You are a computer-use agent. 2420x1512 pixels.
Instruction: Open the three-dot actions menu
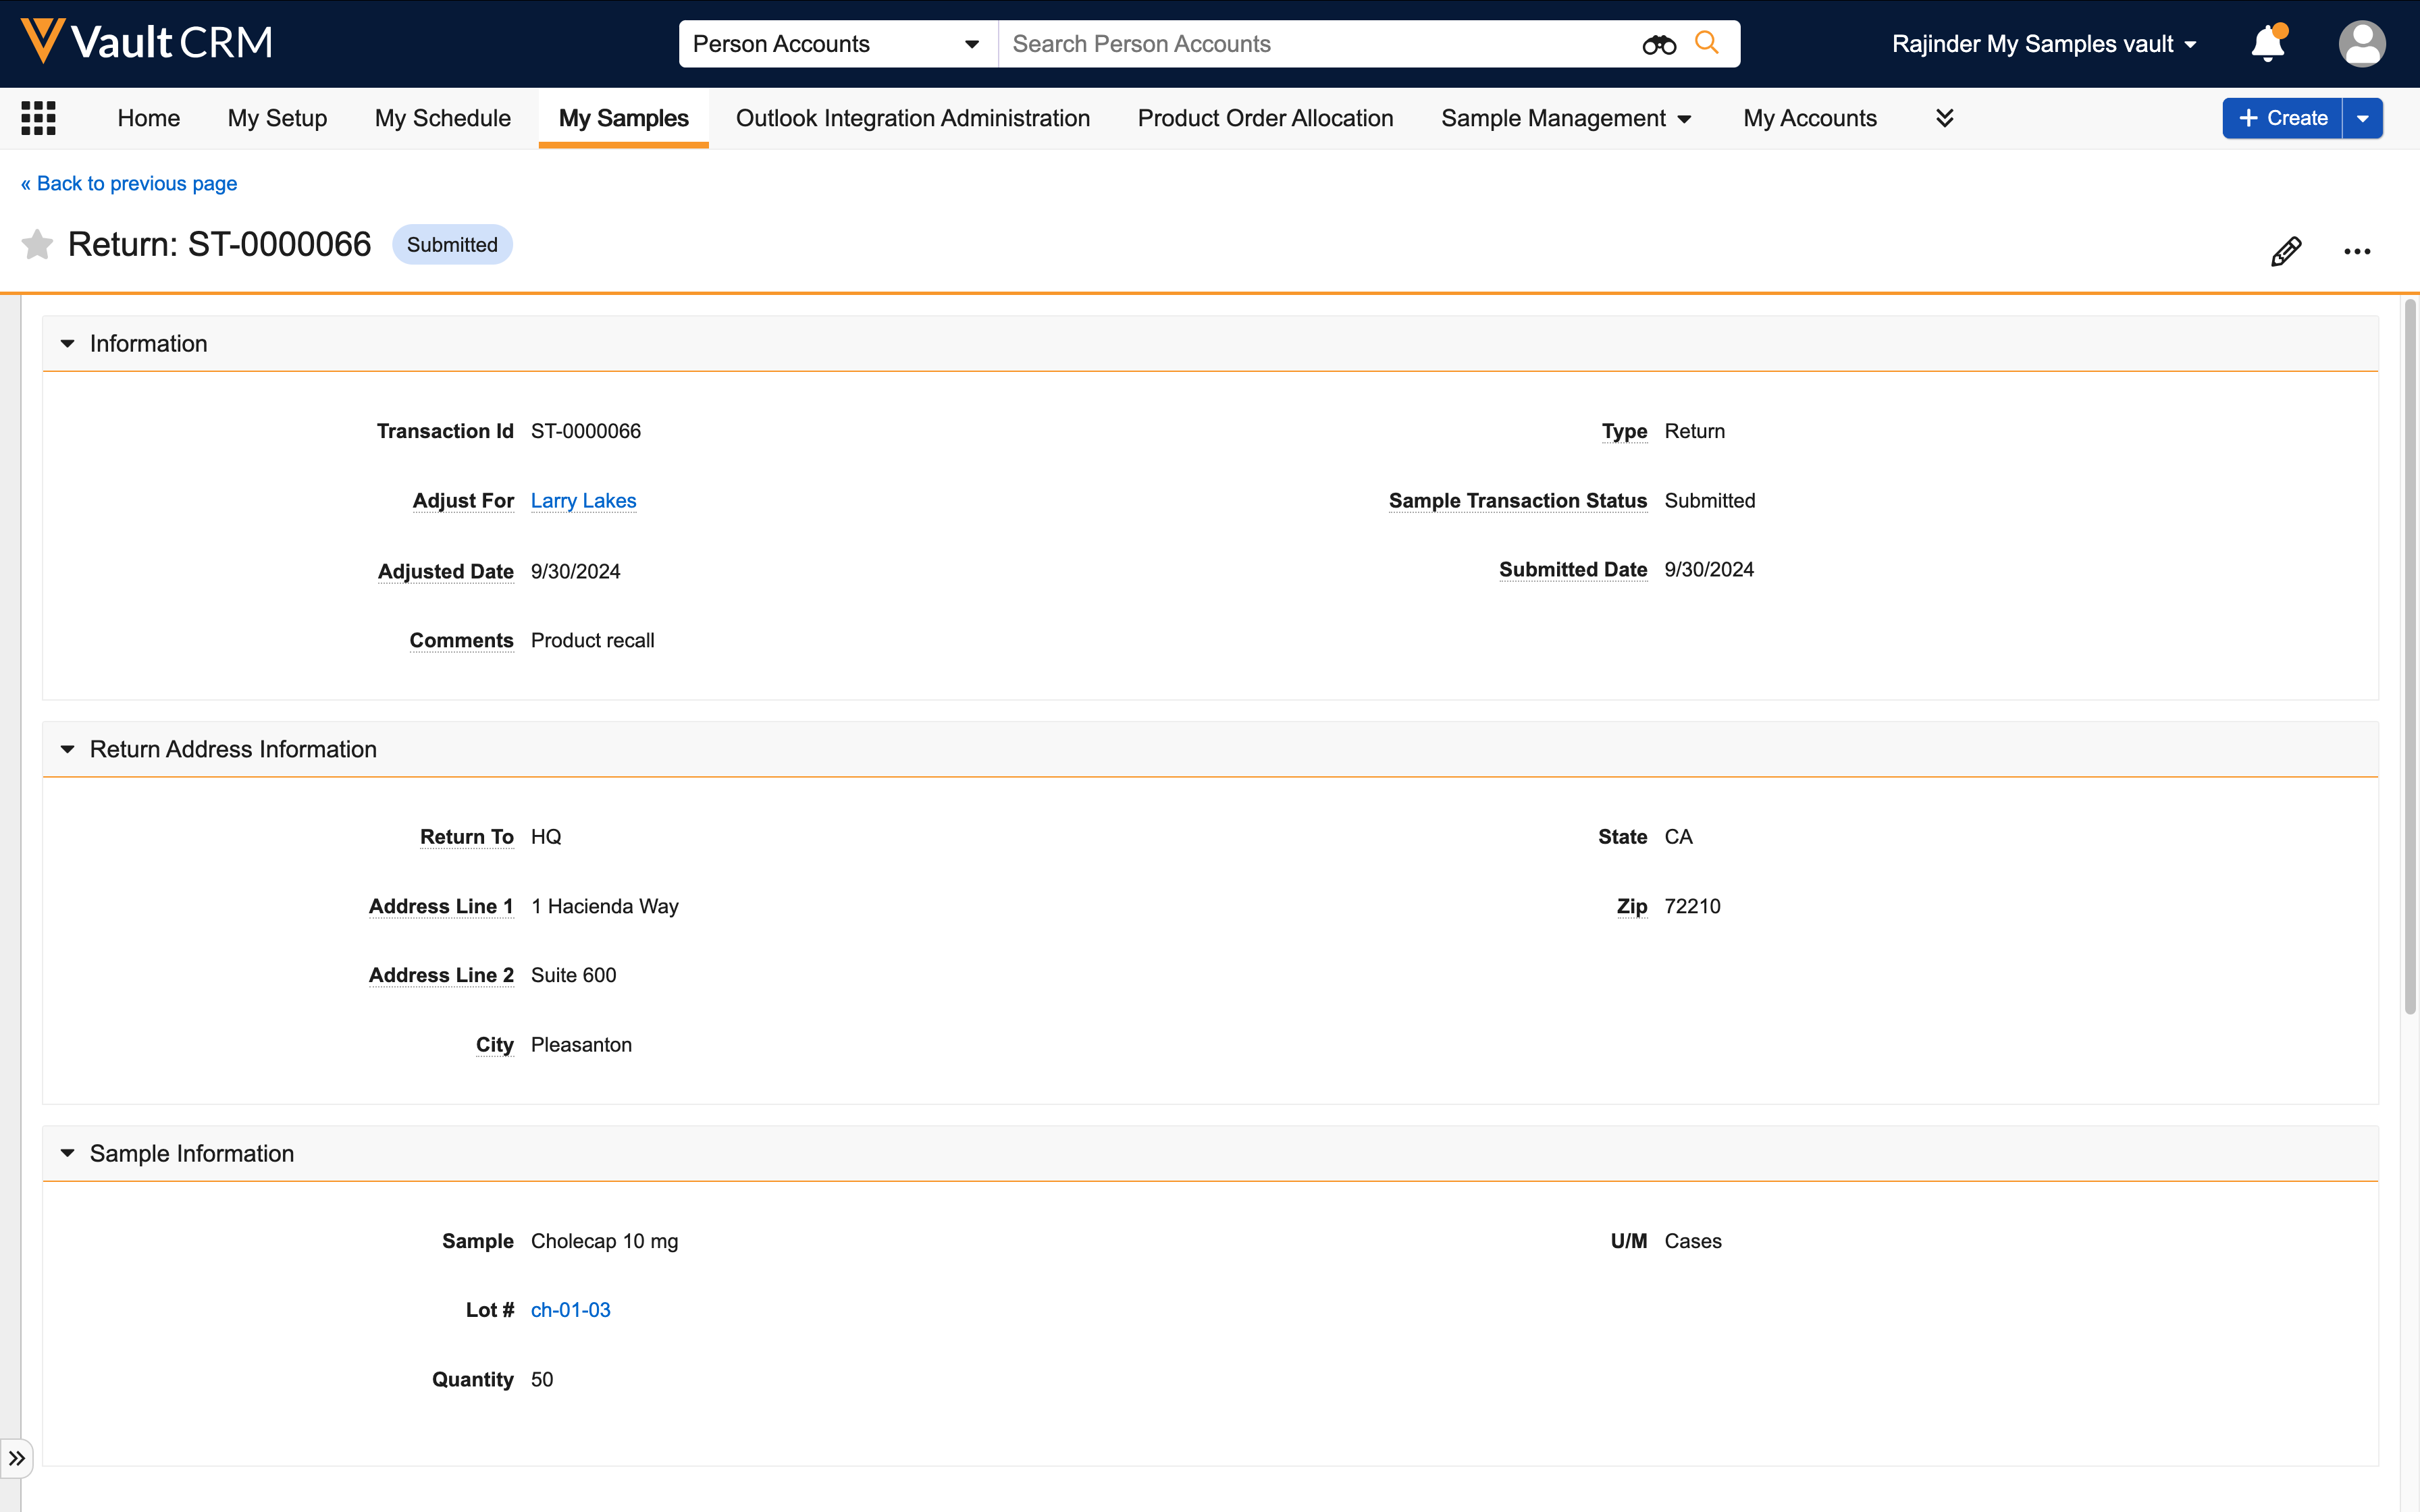[2356, 251]
